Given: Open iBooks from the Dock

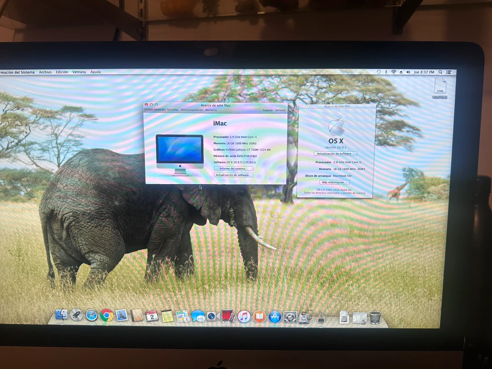Looking at the screenshot, I should point(259,316).
